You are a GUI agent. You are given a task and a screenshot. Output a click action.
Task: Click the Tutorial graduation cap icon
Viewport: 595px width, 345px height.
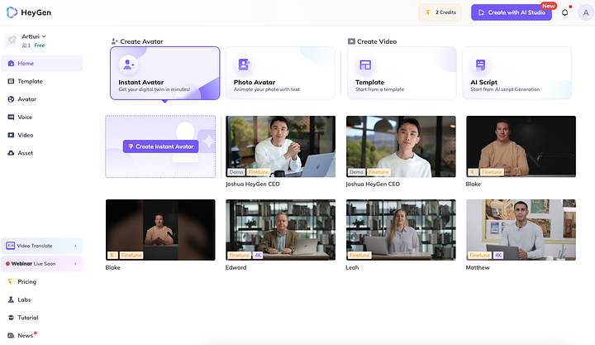point(11,317)
